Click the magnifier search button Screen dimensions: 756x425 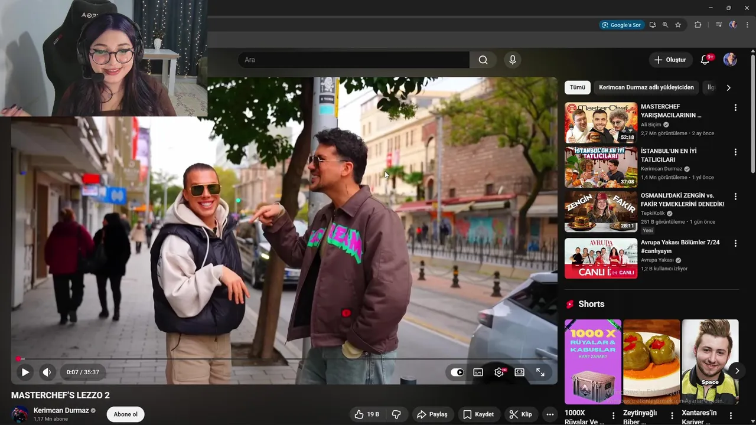pyautogui.click(x=483, y=60)
